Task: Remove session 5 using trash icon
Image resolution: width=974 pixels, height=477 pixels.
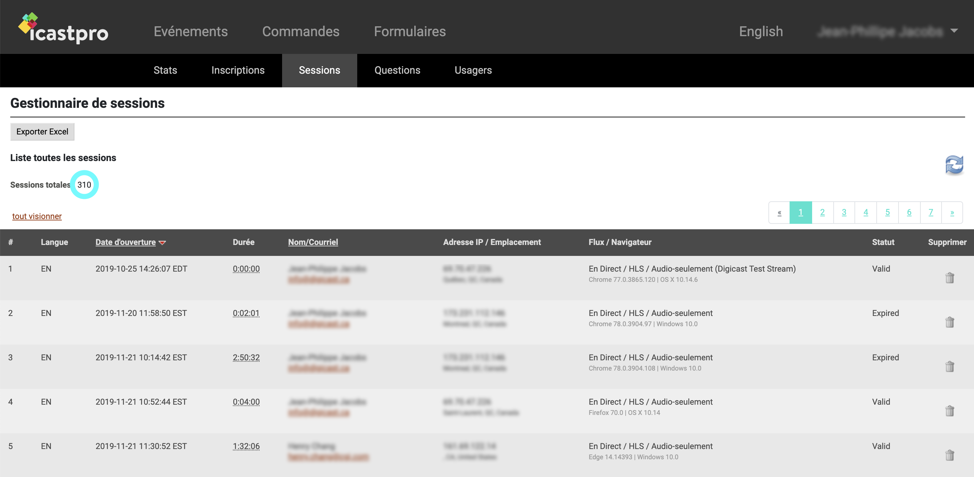Action: click(x=949, y=455)
